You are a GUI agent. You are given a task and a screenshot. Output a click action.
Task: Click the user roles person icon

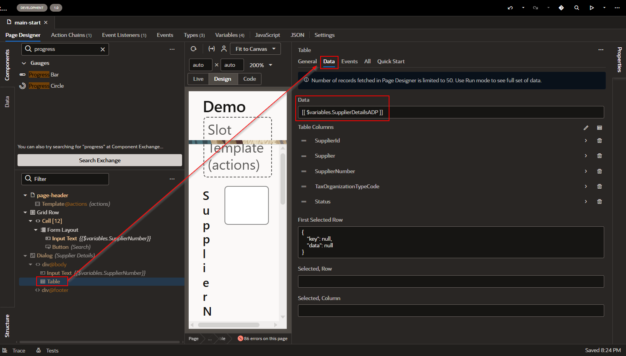[224, 49]
